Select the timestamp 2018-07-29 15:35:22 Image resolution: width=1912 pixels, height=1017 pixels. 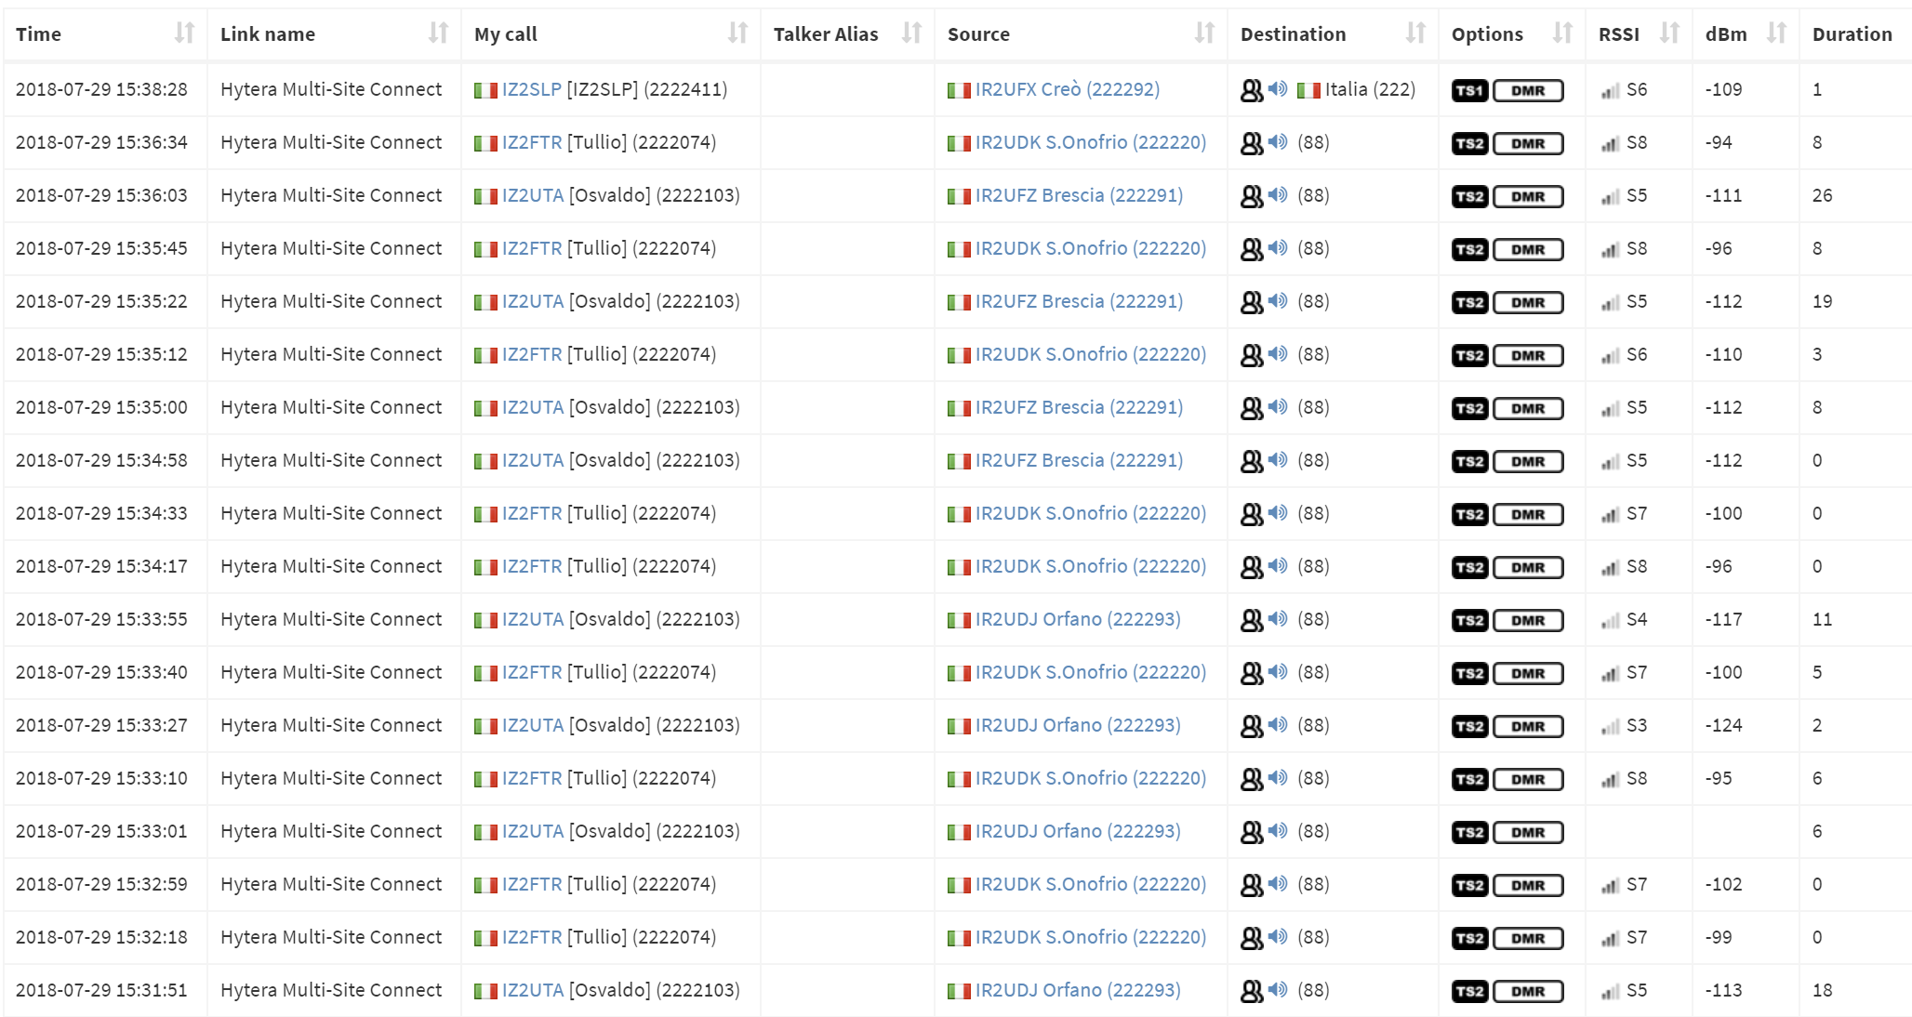click(x=101, y=301)
